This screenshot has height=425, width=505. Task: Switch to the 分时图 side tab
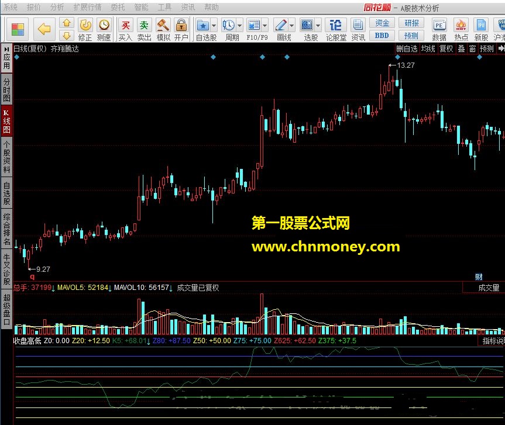point(6,89)
